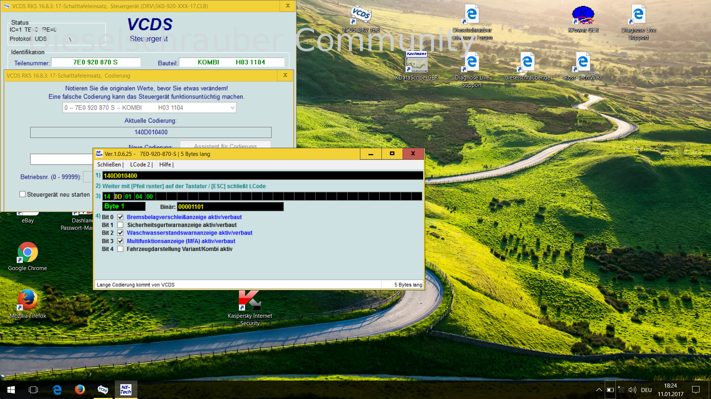The width and height of the screenshot is (711, 399).
Task: Close the Codierung dialog window
Action: [285, 75]
